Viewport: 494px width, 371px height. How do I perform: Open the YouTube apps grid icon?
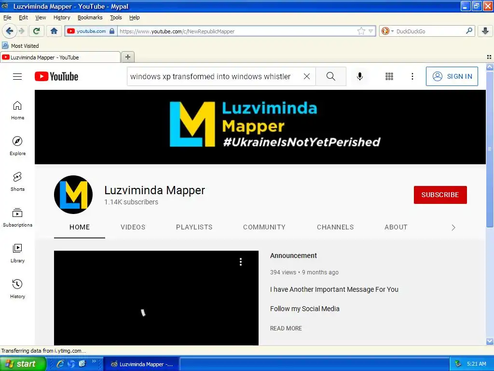pyautogui.click(x=389, y=76)
